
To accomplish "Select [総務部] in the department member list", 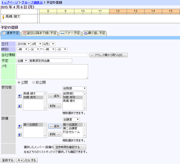I will tap(72, 93).
